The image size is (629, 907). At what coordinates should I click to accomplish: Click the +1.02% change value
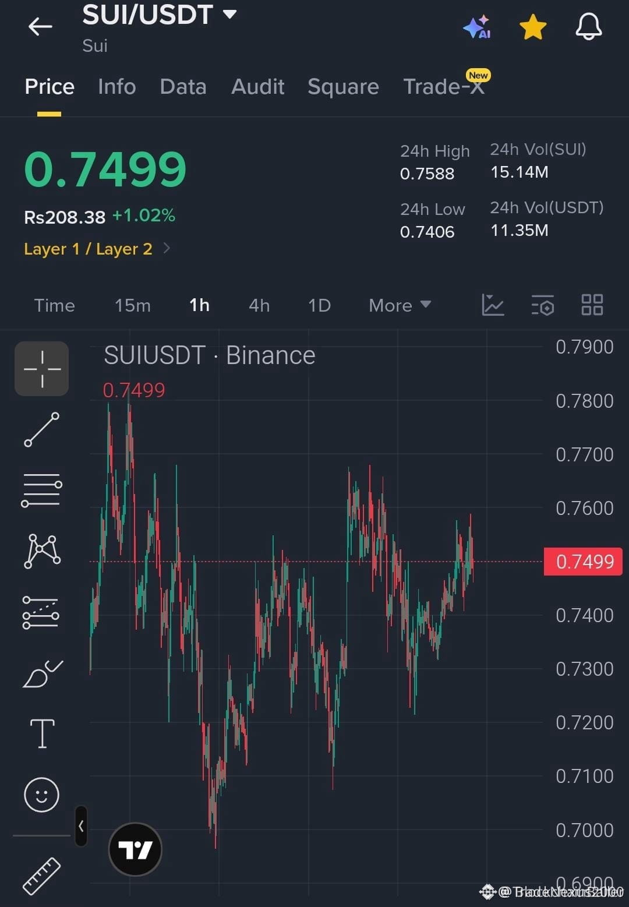click(143, 216)
